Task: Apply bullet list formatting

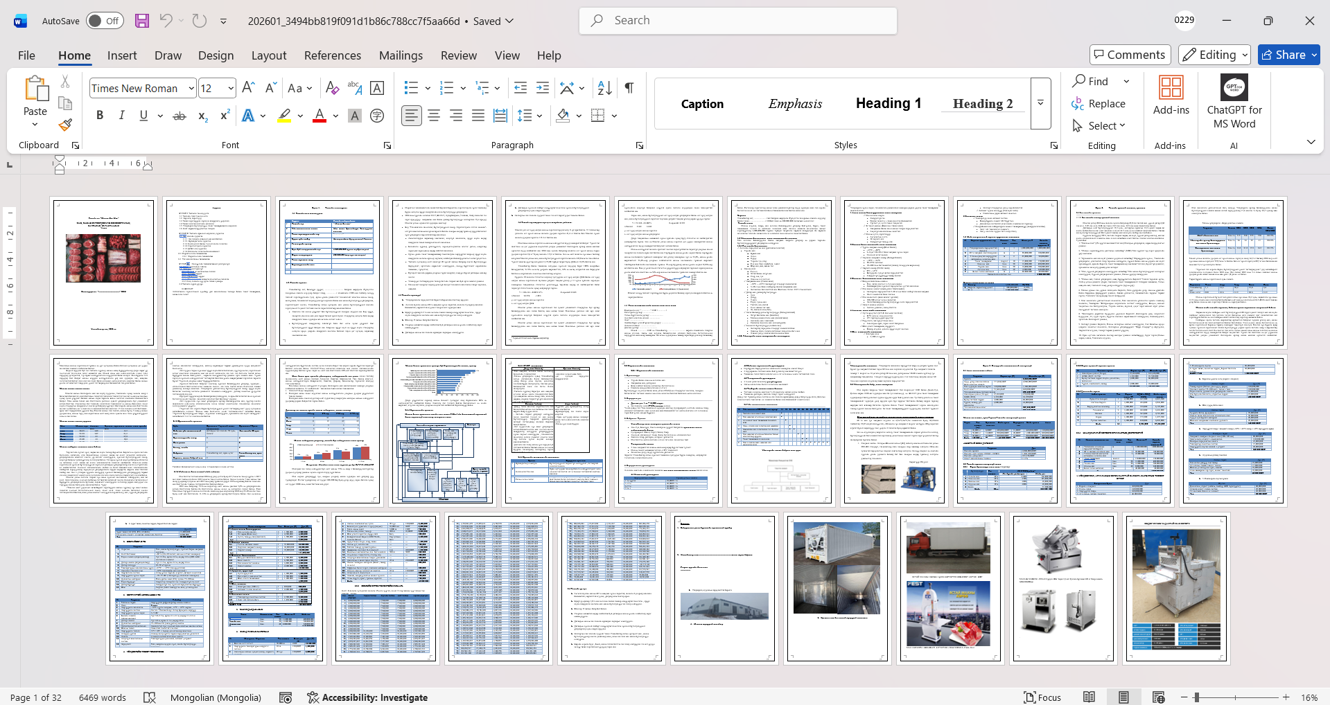Action: [x=411, y=88]
